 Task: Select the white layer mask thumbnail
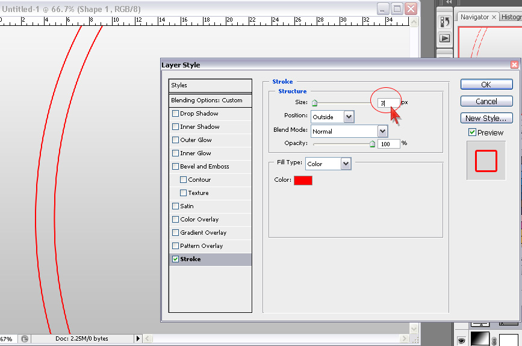(509, 340)
